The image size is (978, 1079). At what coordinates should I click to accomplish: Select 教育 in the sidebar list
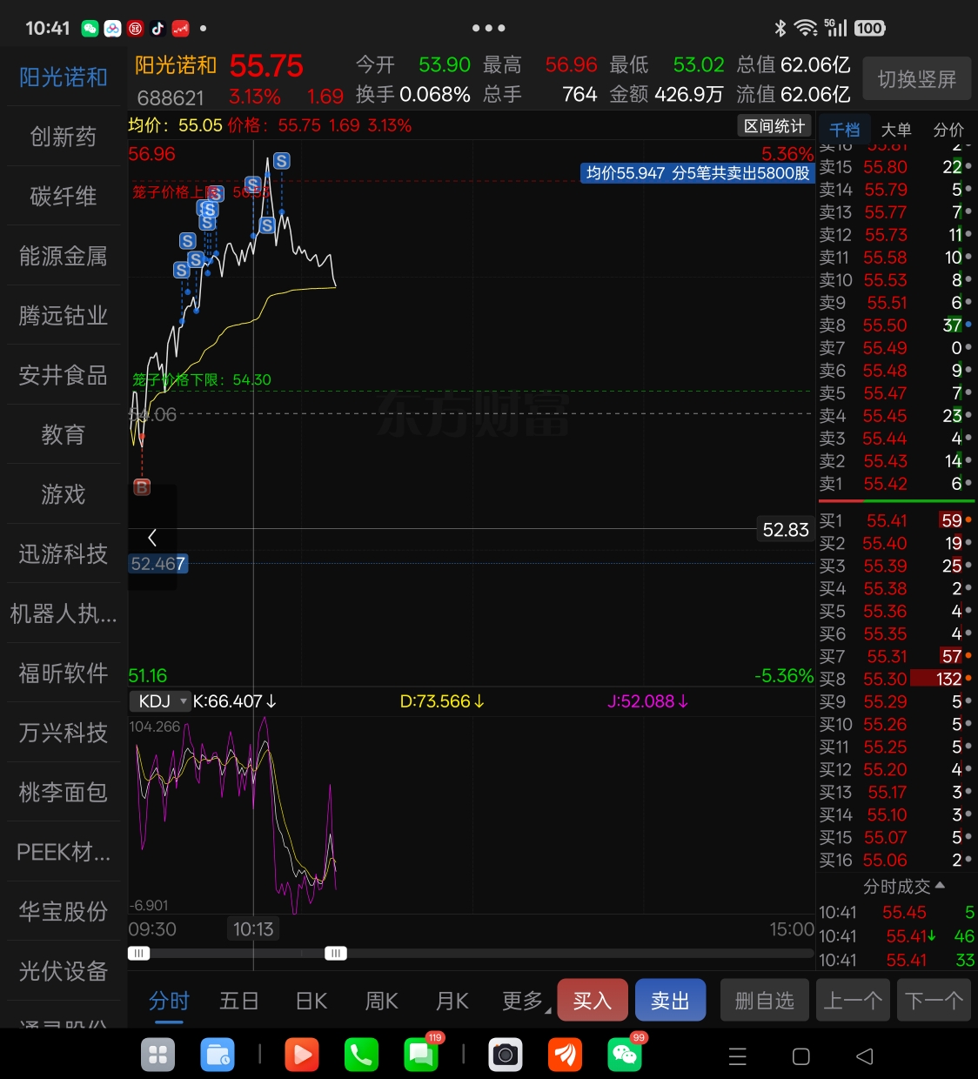point(64,435)
